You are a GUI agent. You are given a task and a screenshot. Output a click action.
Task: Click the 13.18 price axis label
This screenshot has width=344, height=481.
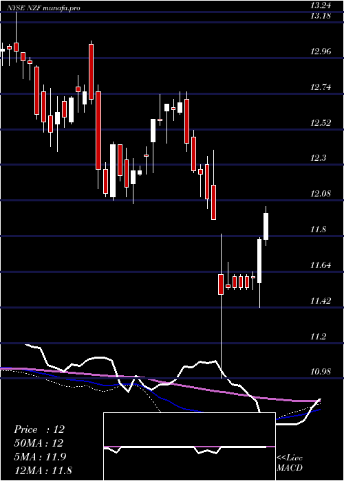321,16
